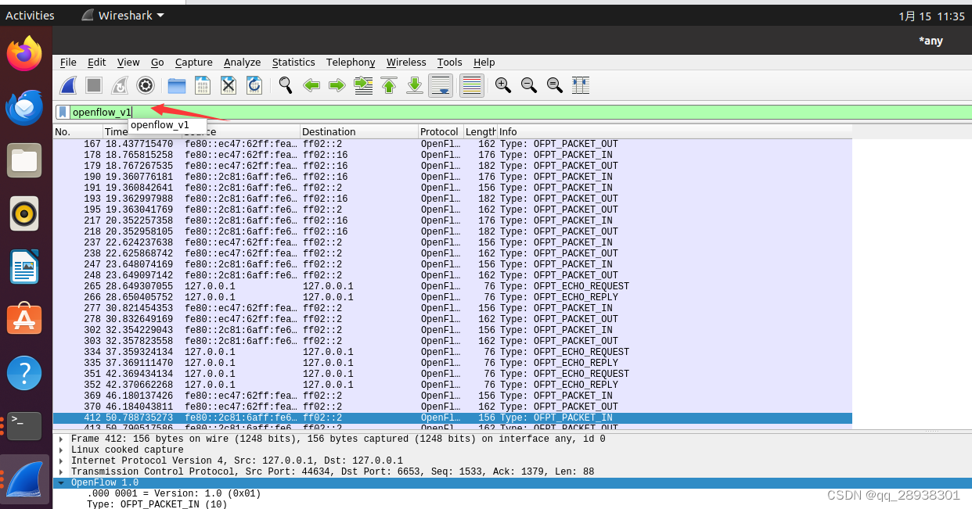Reload this capture file
972x509 pixels.
[254, 85]
